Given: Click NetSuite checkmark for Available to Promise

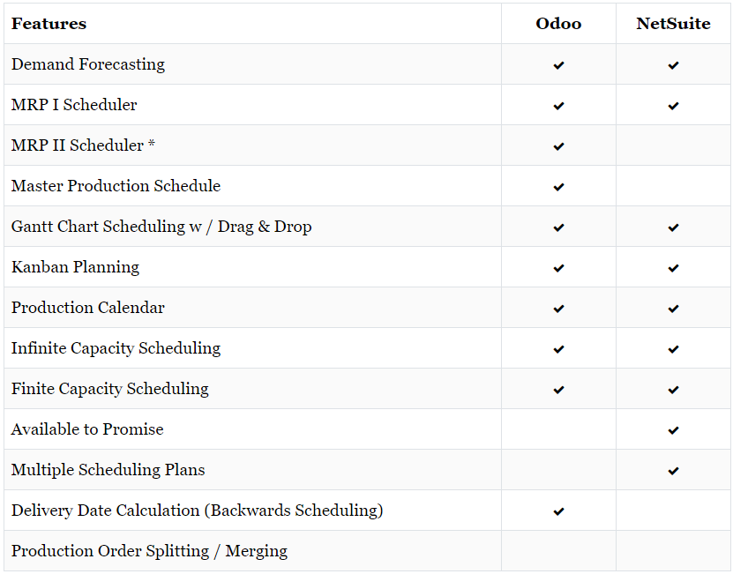Looking at the screenshot, I should point(673,430).
